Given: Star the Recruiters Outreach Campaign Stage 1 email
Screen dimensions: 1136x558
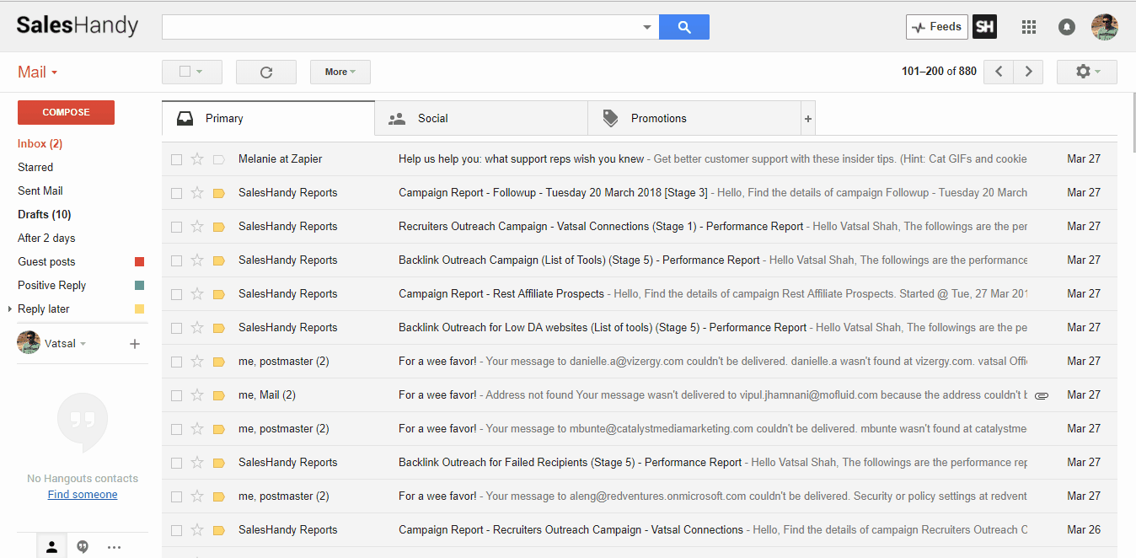Looking at the screenshot, I should [x=197, y=226].
